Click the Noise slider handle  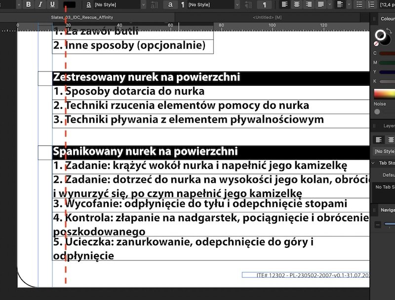point(377,112)
